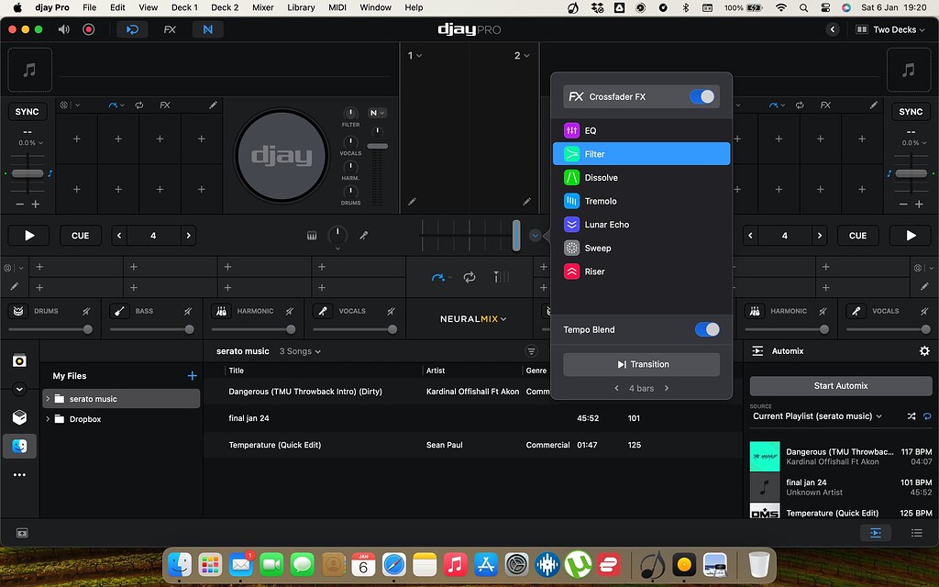Open the FX panel in the toolbar
The height and width of the screenshot is (587, 939).
(170, 29)
